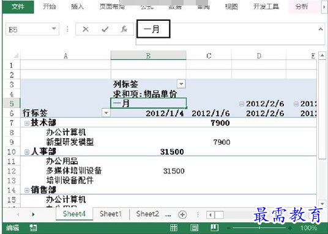The width and height of the screenshot is (328, 234).
Task: Open the Name Box dropdown arrow
Action: 54,29
